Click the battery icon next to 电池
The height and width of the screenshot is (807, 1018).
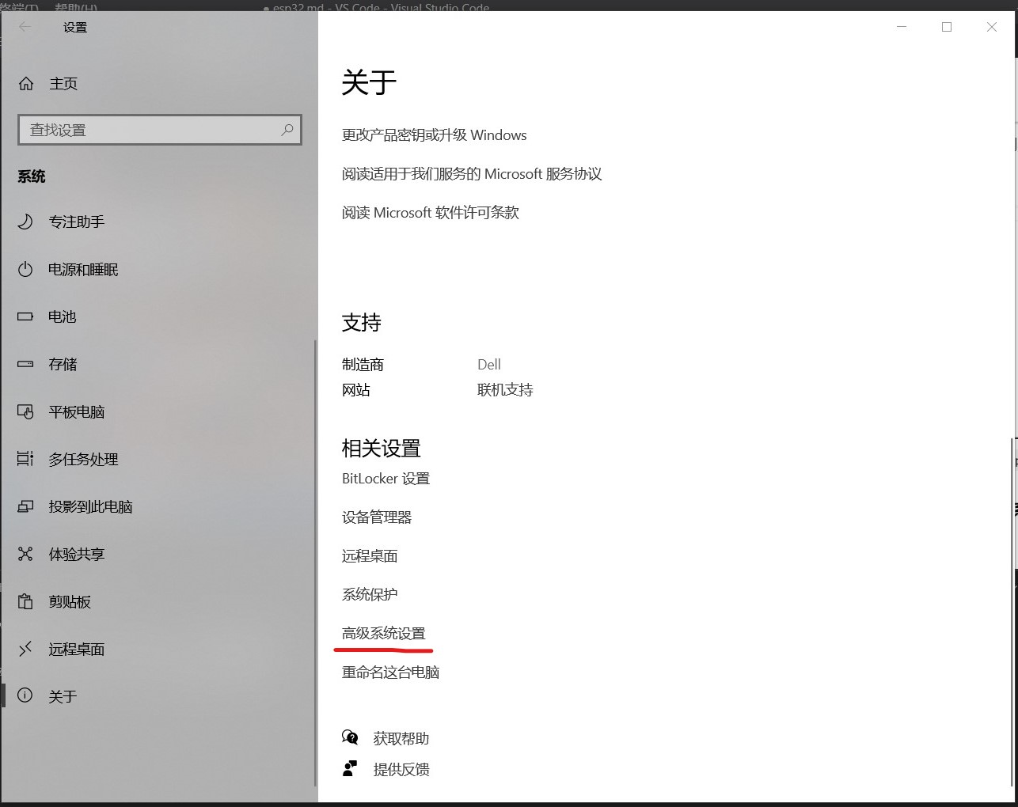tap(25, 316)
